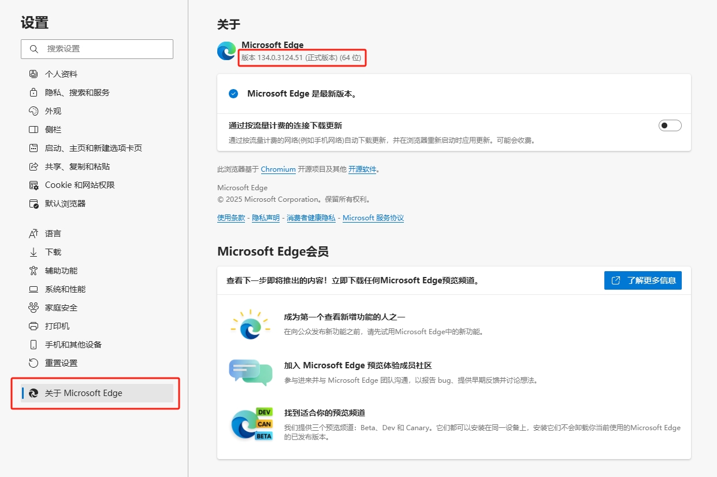Click the Microsoft Edge logo under 关于
Image resolution: width=717 pixels, height=477 pixels.
pos(226,51)
